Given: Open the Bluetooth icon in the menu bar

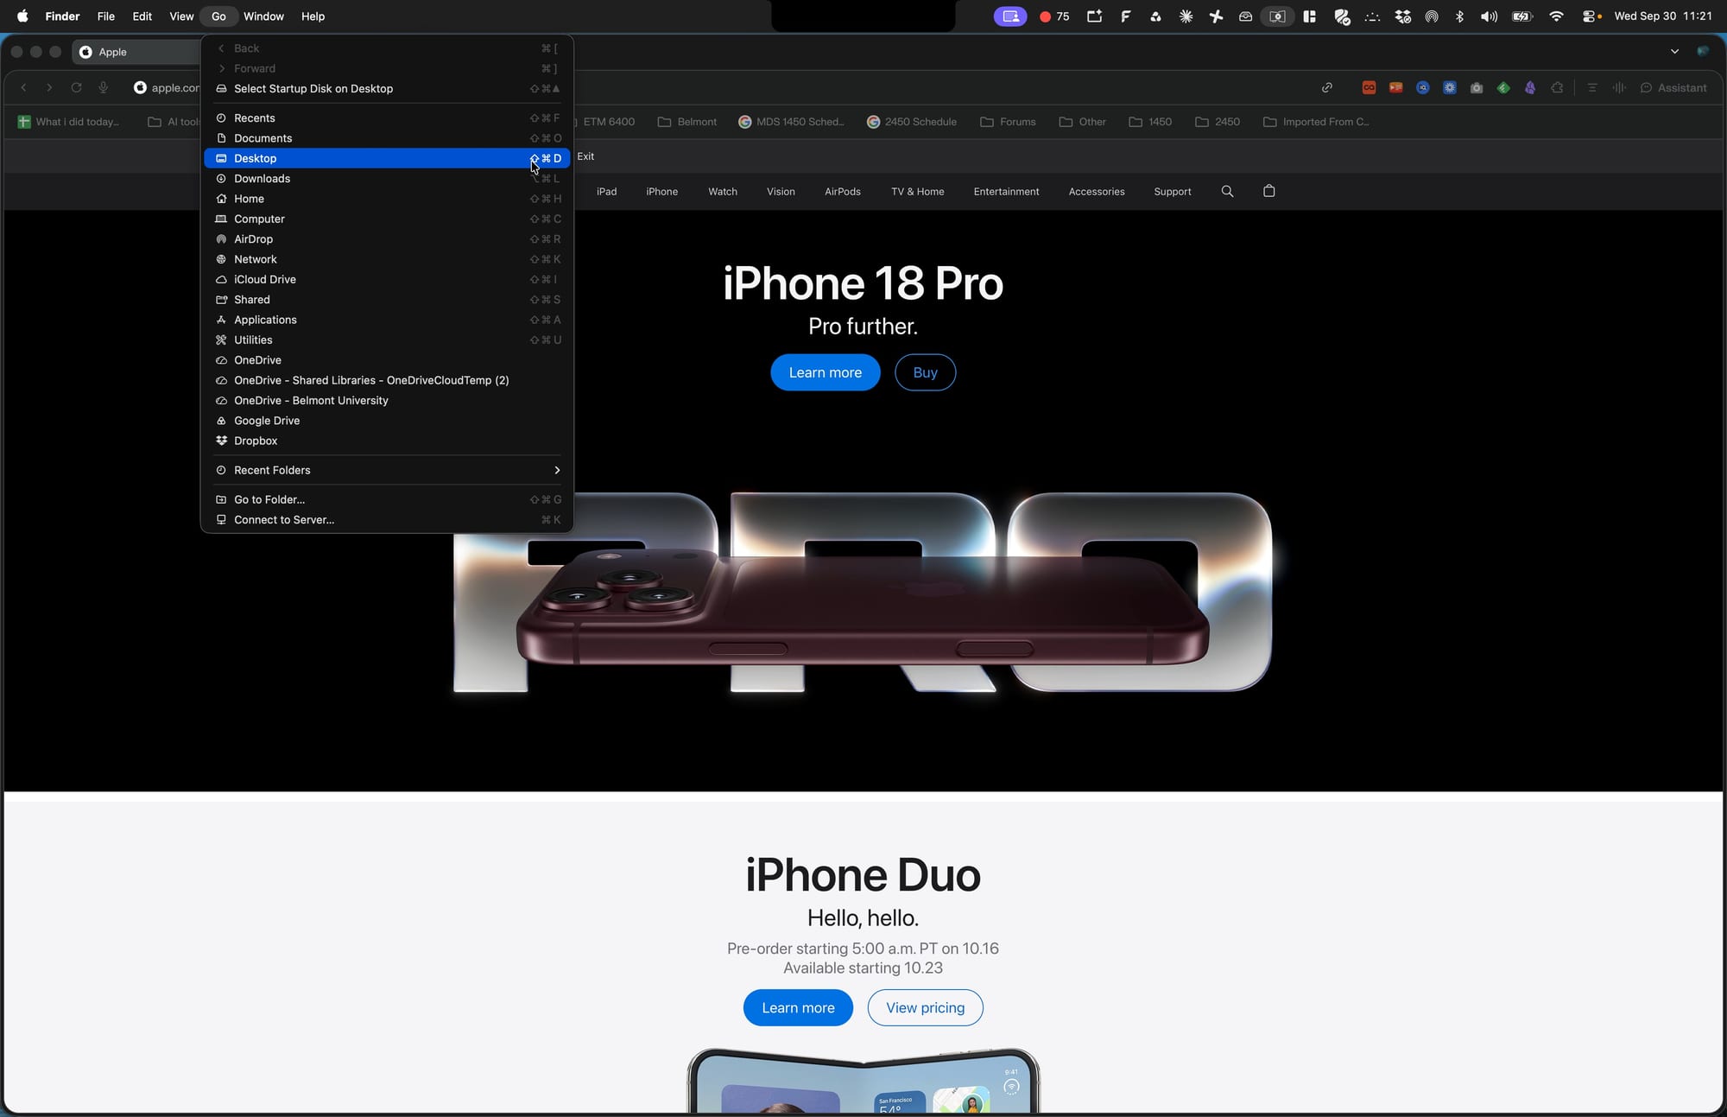Looking at the screenshot, I should coord(1459,16).
